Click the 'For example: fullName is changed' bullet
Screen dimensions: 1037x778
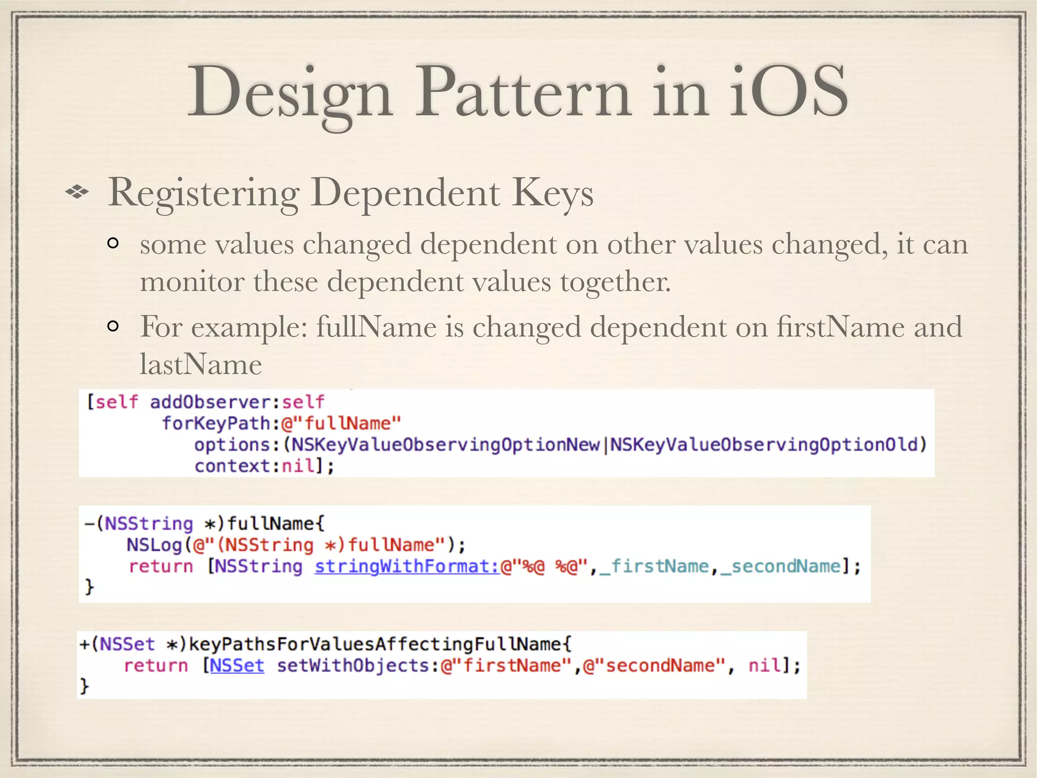(551, 327)
